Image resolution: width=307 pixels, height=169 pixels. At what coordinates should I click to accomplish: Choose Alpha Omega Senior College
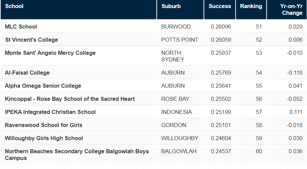[43, 86]
